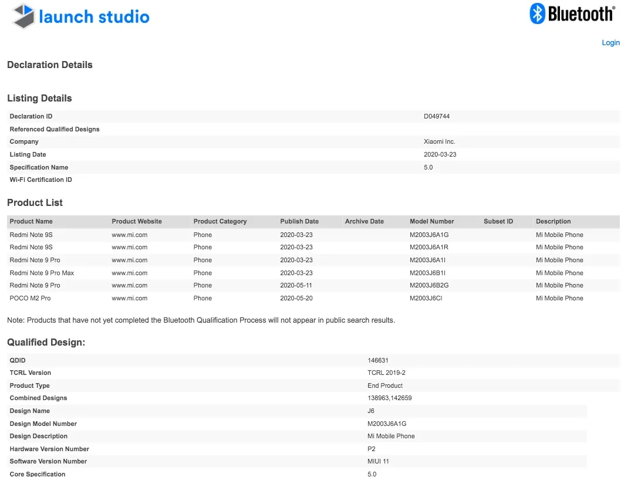
Task: Select TCRL Version value TCRL 2019-2
Action: 386,373
